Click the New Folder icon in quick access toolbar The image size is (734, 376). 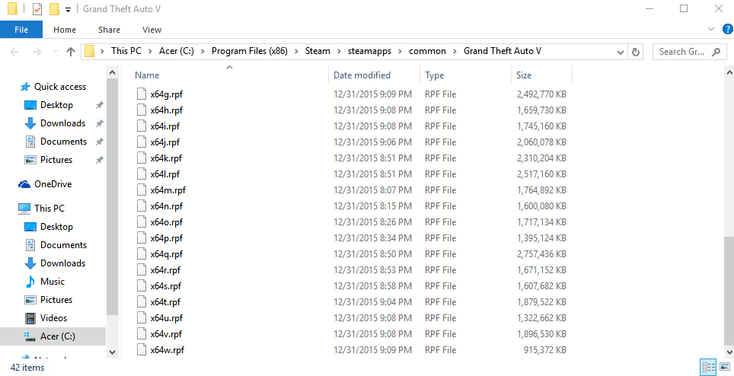coord(54,9)
